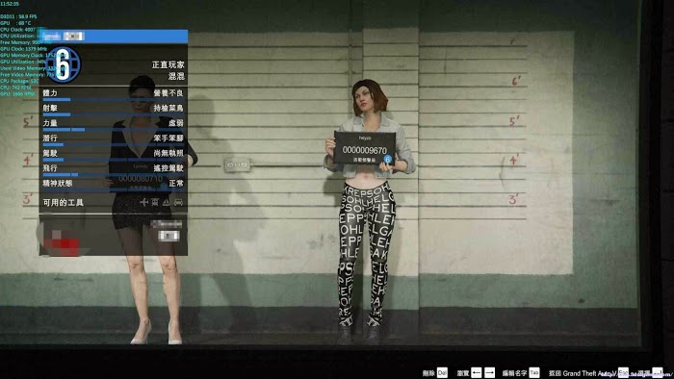Click the FPS readout in the overlay
The height and width of the screenshot is (379, 674).
coord(18,16)
